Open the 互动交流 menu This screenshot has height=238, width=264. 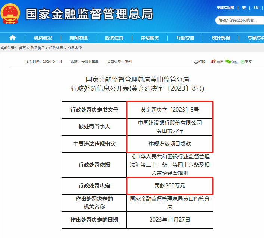coord(185,38)
